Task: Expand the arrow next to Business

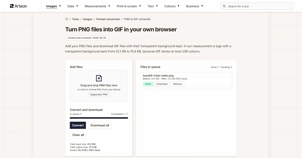Action: 202,6
